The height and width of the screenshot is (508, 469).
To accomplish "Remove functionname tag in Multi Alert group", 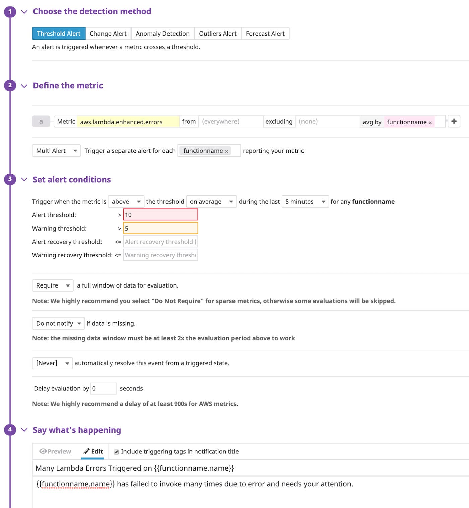I will [227, 151].
